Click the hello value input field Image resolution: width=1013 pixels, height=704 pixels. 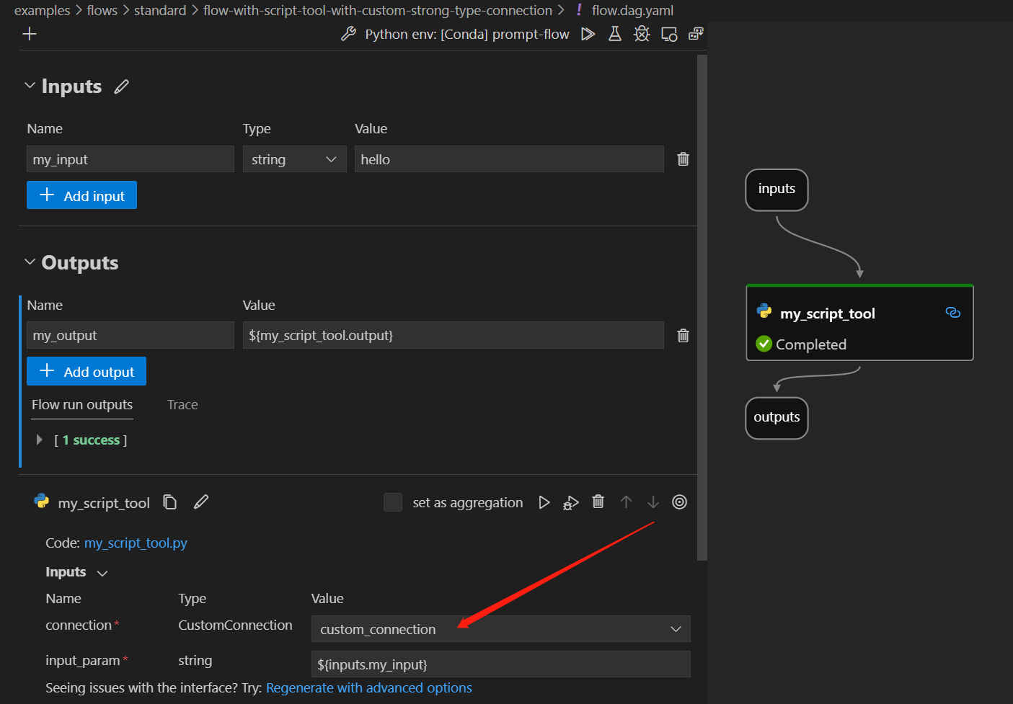pos(508,159)
